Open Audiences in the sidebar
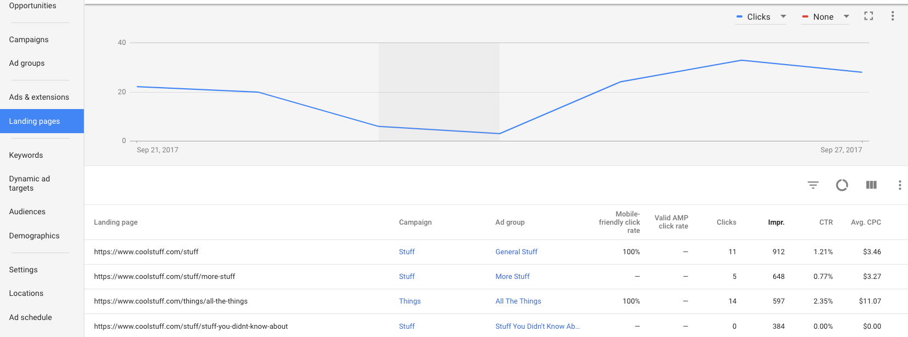The height and width of the screenshot is (337, 908). (27, 212)
